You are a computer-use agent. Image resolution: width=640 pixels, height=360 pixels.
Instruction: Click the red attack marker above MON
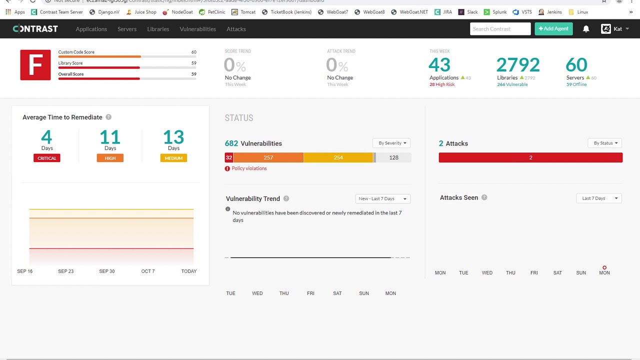pos(604,267)
